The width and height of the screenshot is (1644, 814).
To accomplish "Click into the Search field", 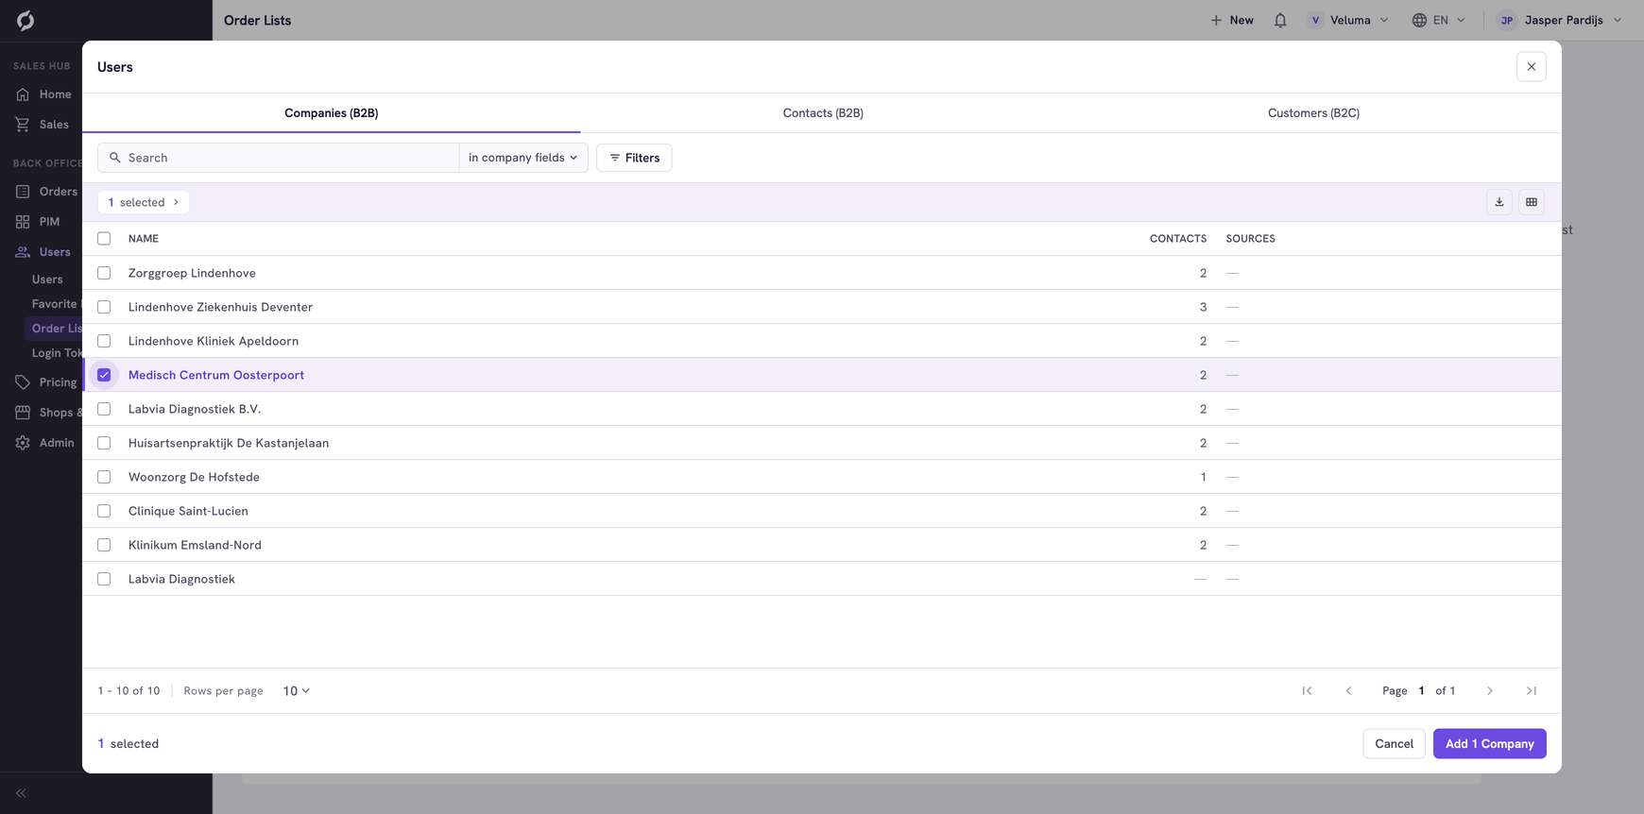I will (x=279, y=158).
